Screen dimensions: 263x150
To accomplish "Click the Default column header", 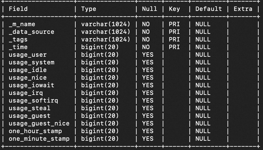I will pyautogui.click(x=209, y=9).
